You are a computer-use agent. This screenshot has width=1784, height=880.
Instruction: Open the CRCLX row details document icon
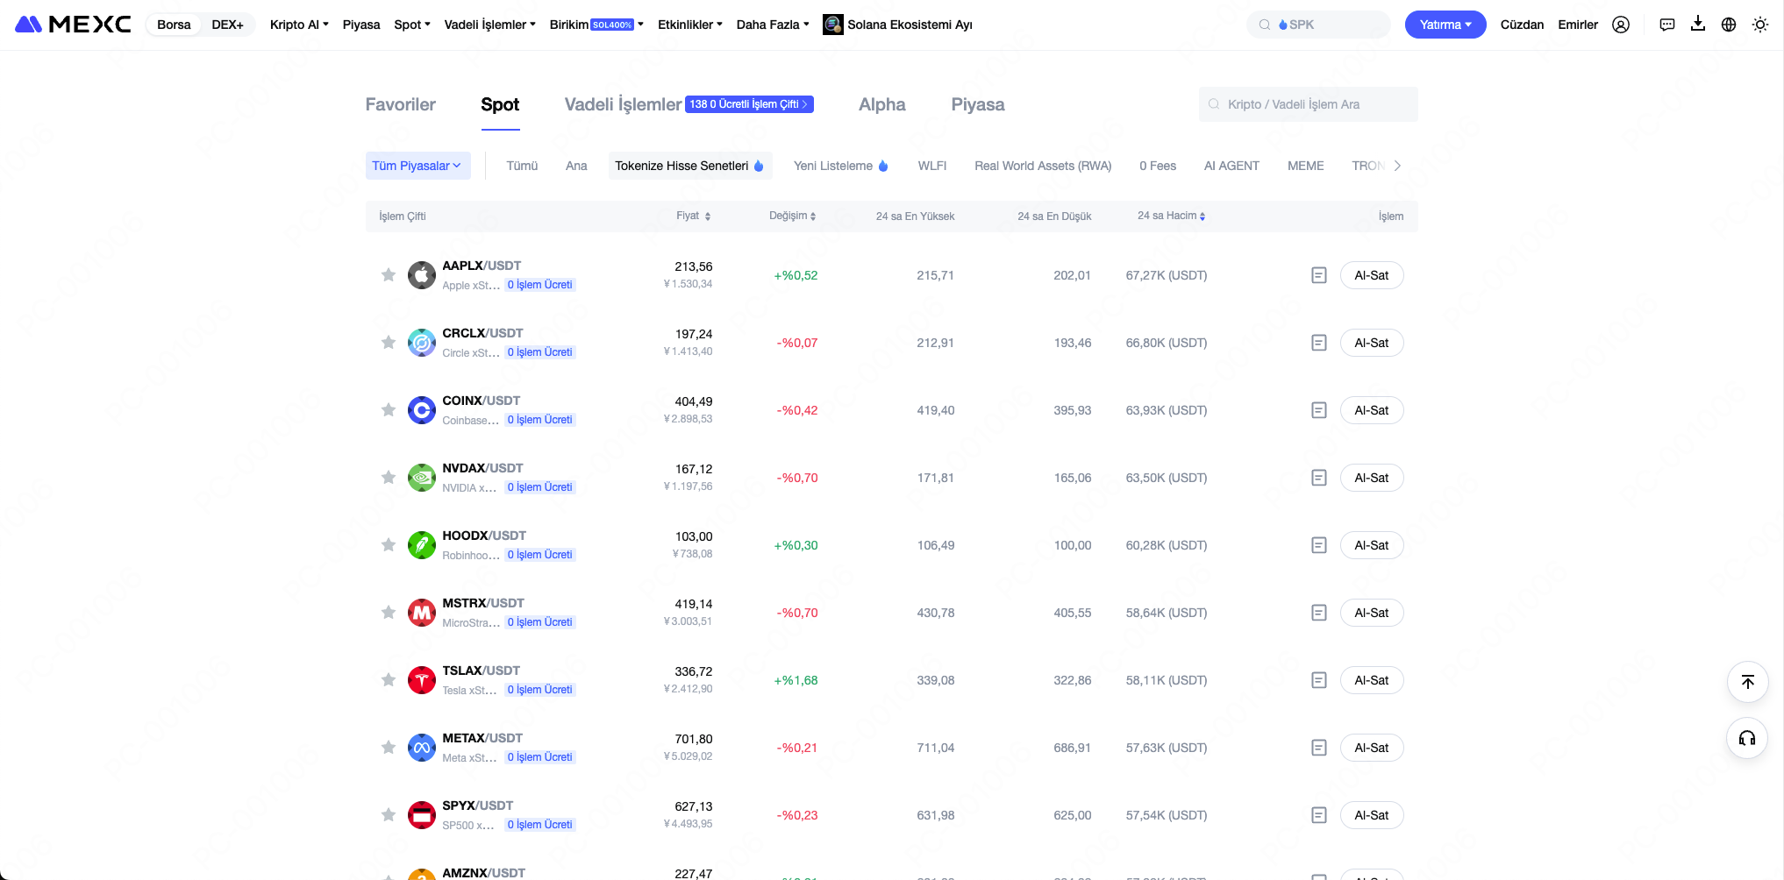pyautogui.click(x=1319, y=343)
